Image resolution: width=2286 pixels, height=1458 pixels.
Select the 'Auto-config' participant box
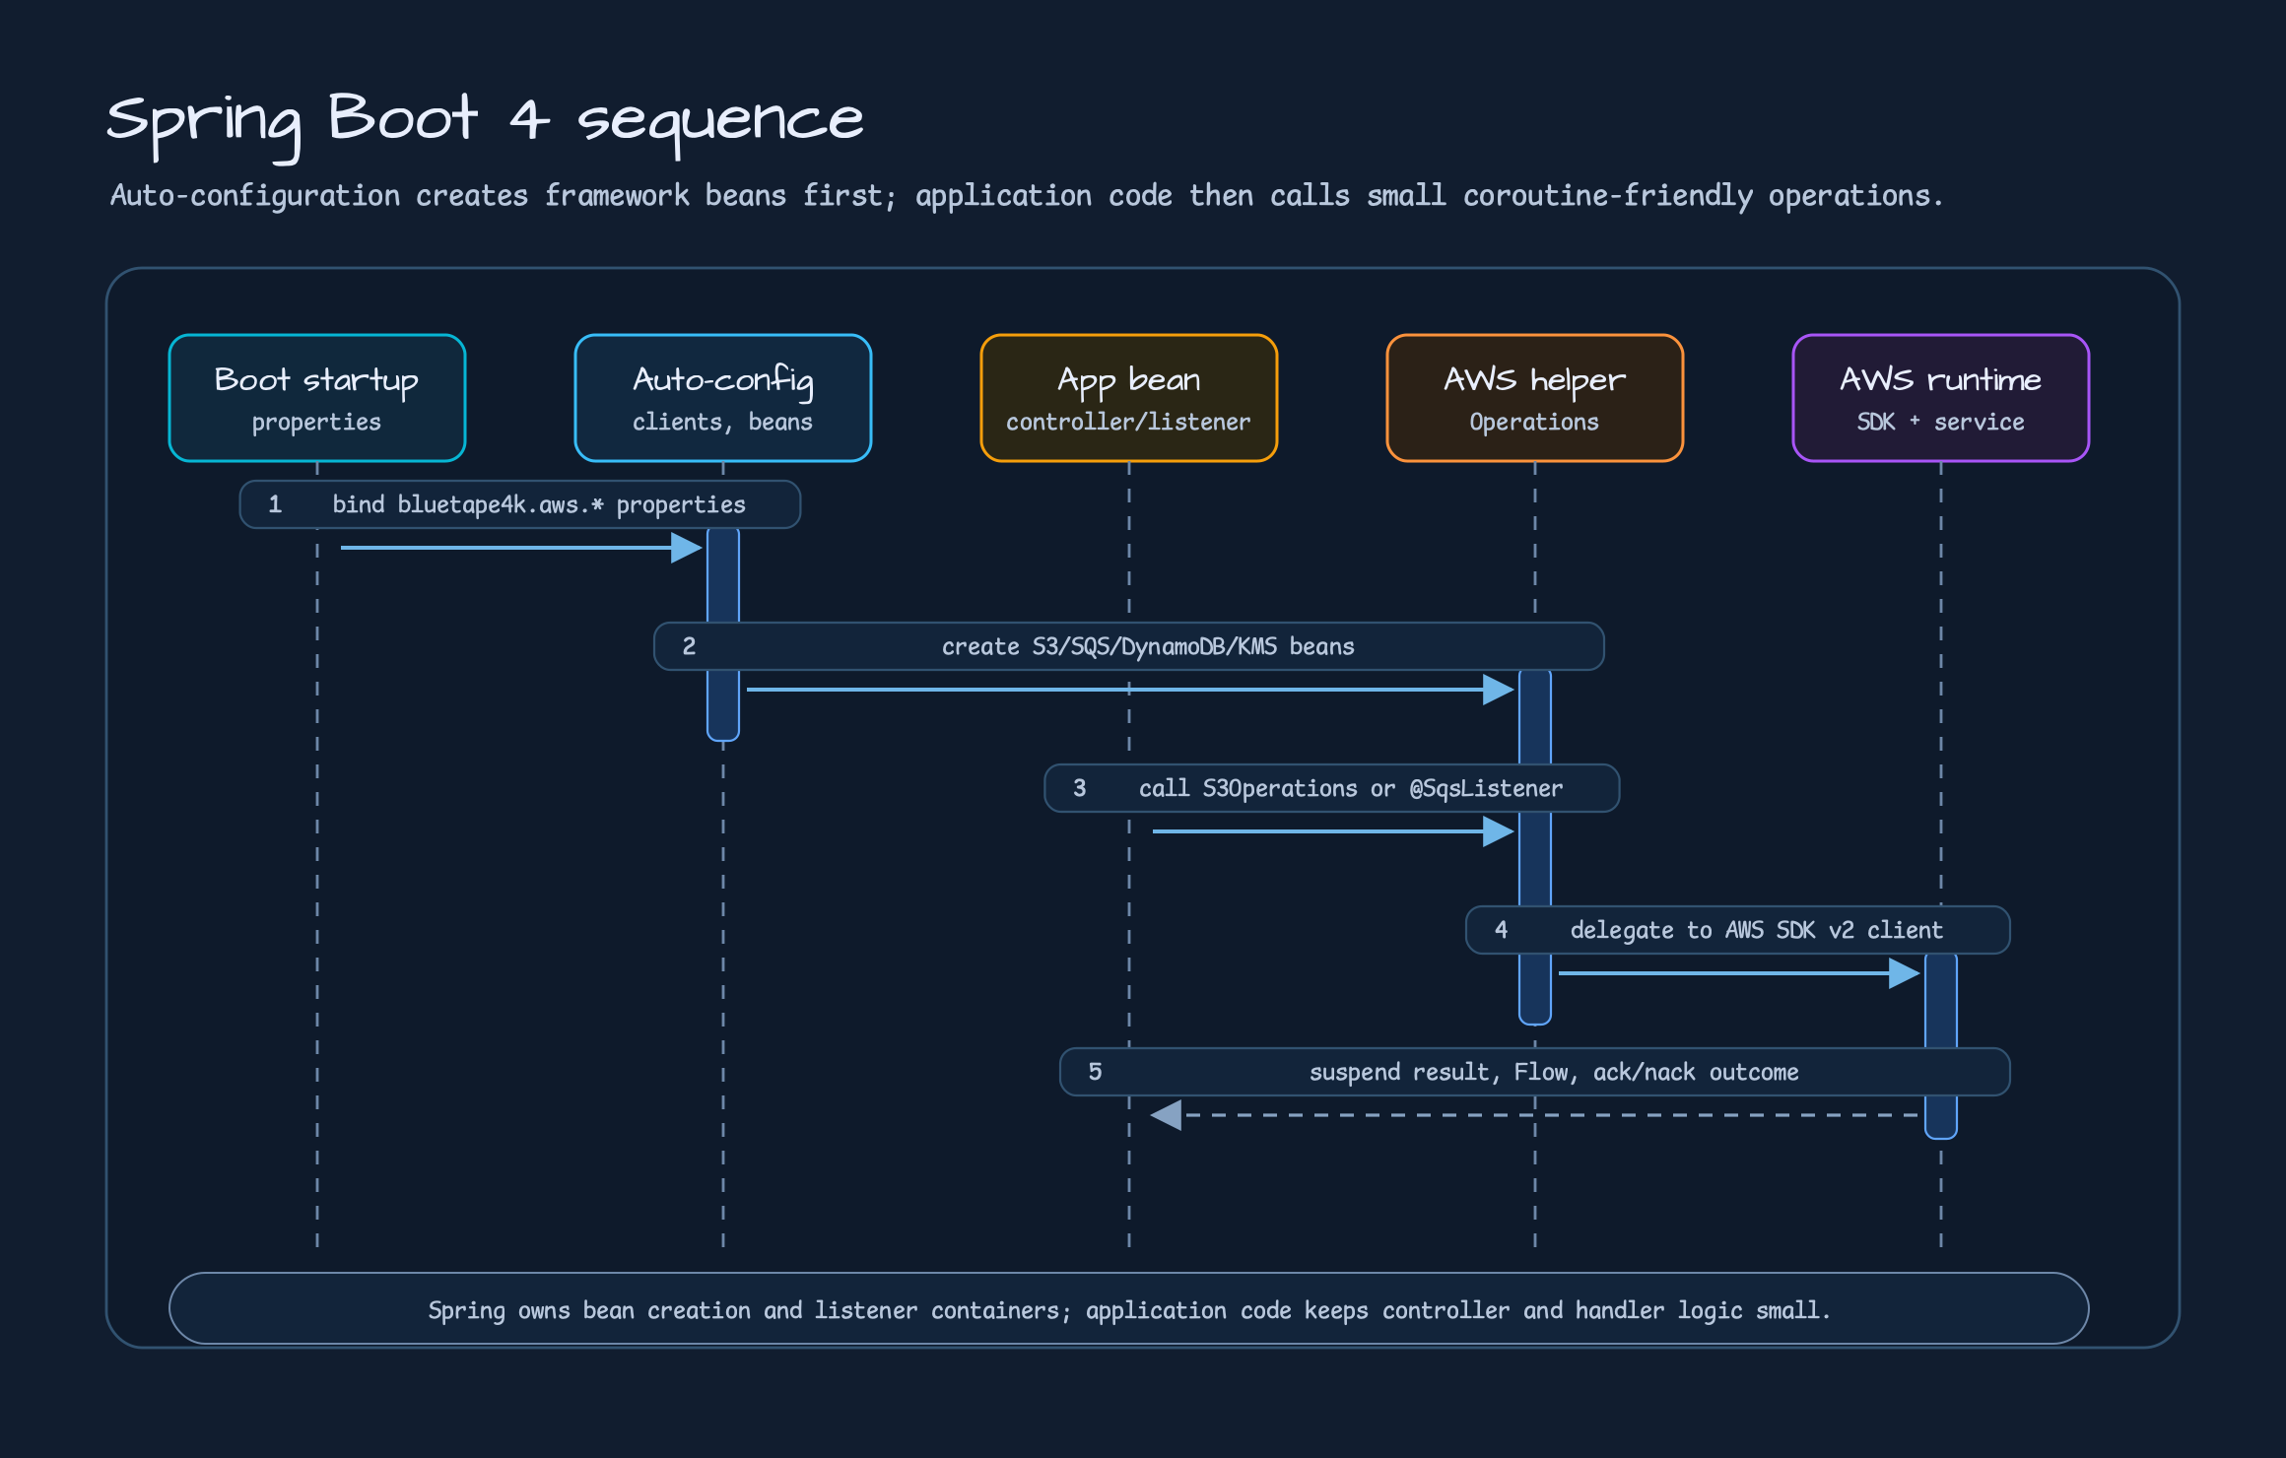(723, 398)
